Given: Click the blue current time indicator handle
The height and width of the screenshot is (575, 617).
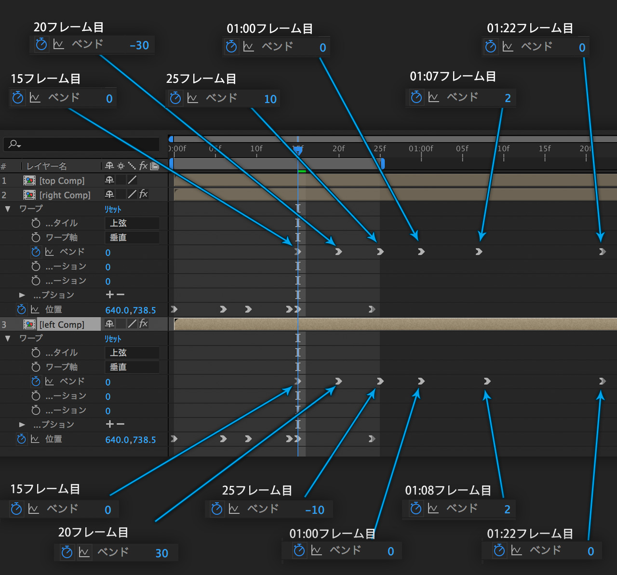Looking at the screenshot, I should tap(298, 151).
